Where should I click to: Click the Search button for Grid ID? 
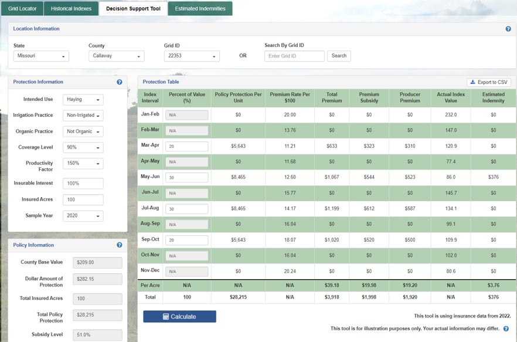click(339, 56)
